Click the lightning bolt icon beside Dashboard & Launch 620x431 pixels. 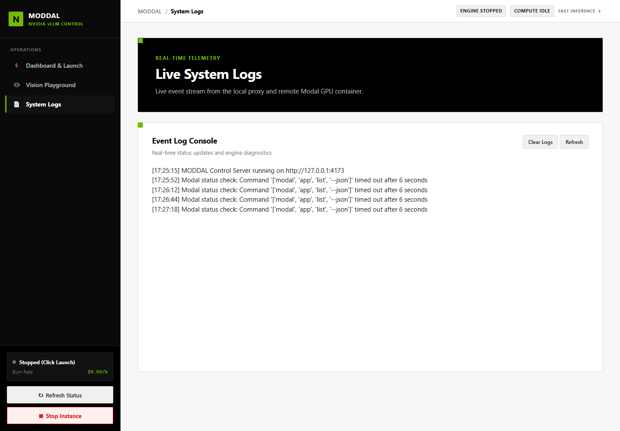[16, 66]
